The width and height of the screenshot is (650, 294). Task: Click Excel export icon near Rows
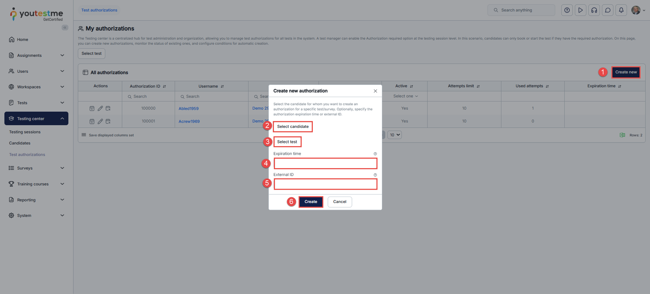click(622, 135)
